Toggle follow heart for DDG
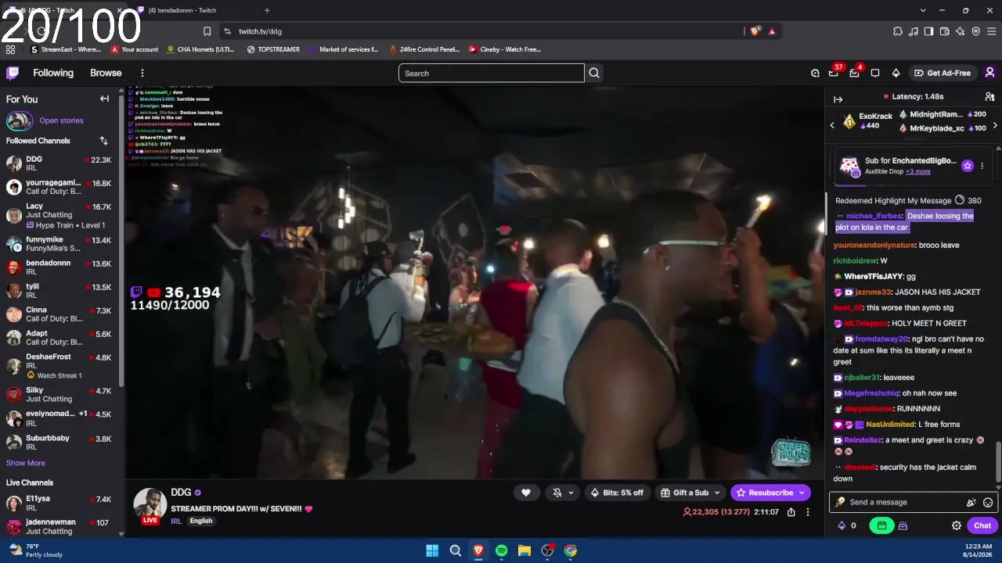This screenshot has height=563, width=1002. click(x=526, y=493)
